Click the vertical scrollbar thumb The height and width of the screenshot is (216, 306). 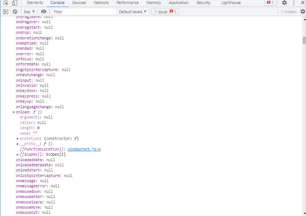coord(304,40)
